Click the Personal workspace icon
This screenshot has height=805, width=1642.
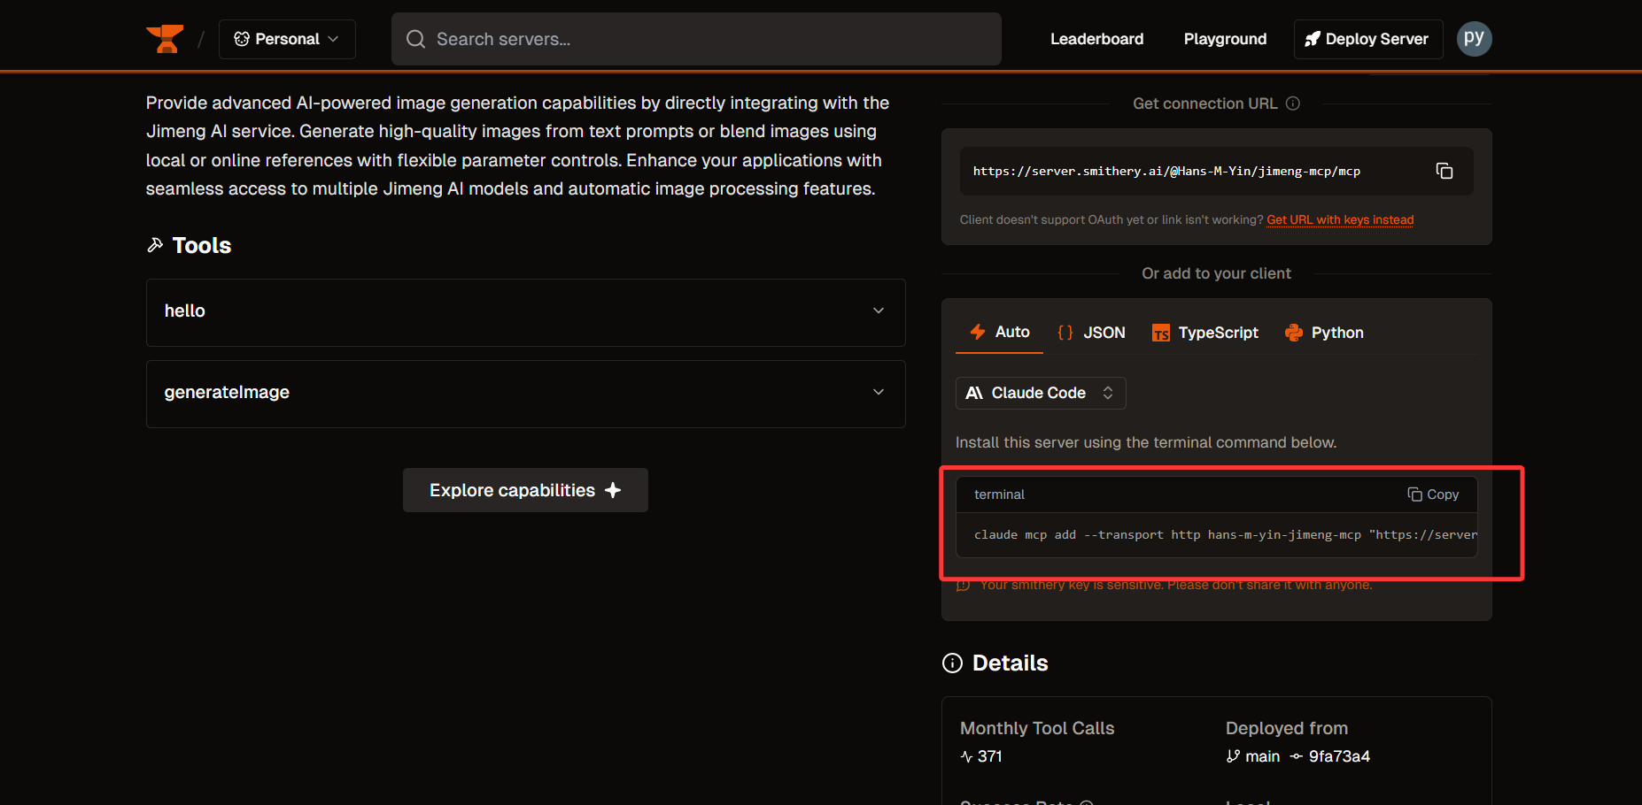241,39
